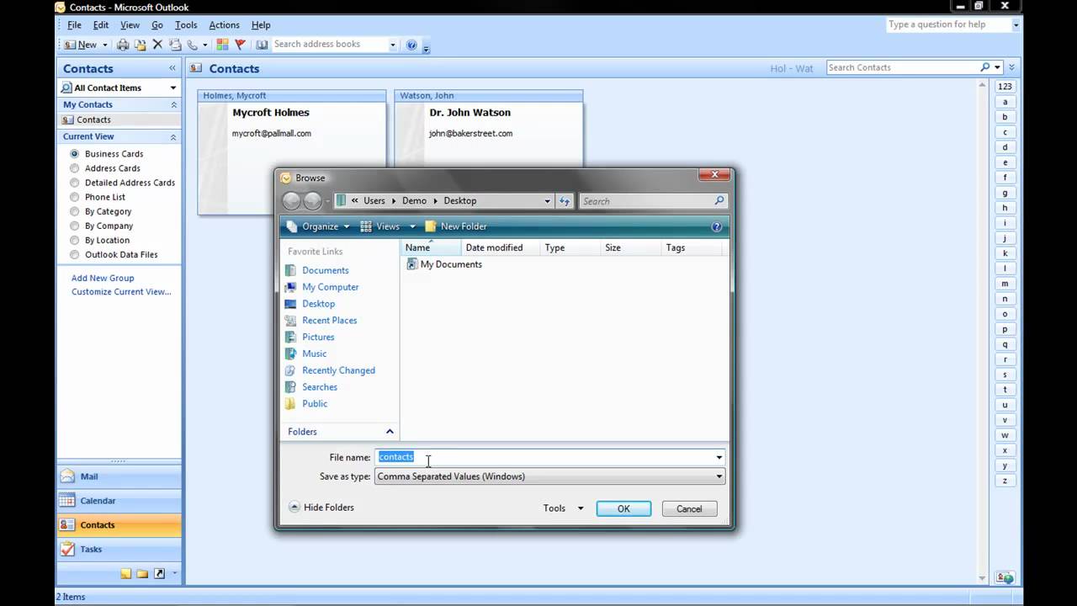Open the Views dropdown arrow in Browse dialog
Viewport: 1077px width, 606px height.
tap(412, 226)
